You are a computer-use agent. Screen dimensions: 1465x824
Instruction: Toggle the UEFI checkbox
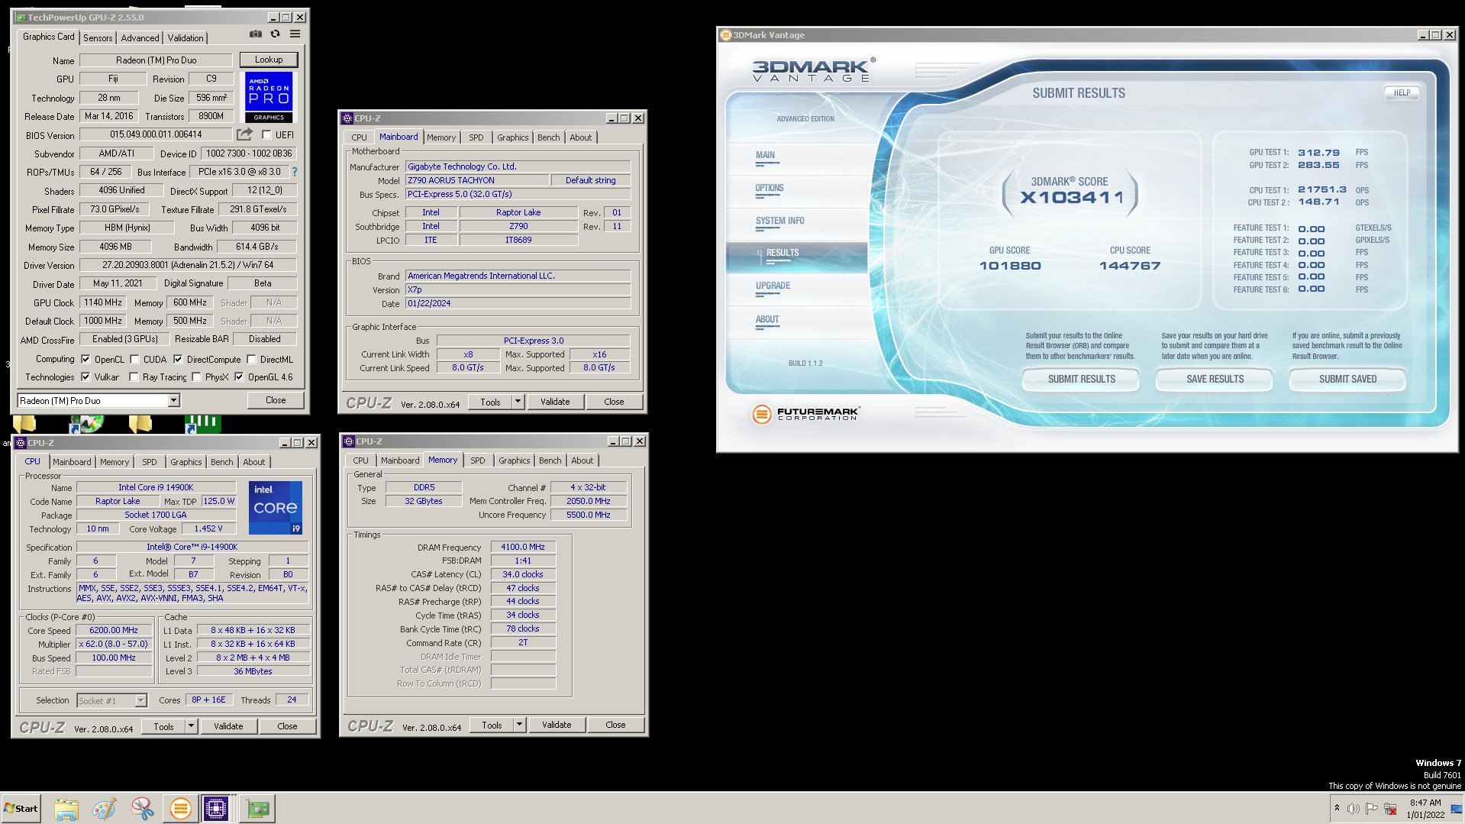(266, 135)
